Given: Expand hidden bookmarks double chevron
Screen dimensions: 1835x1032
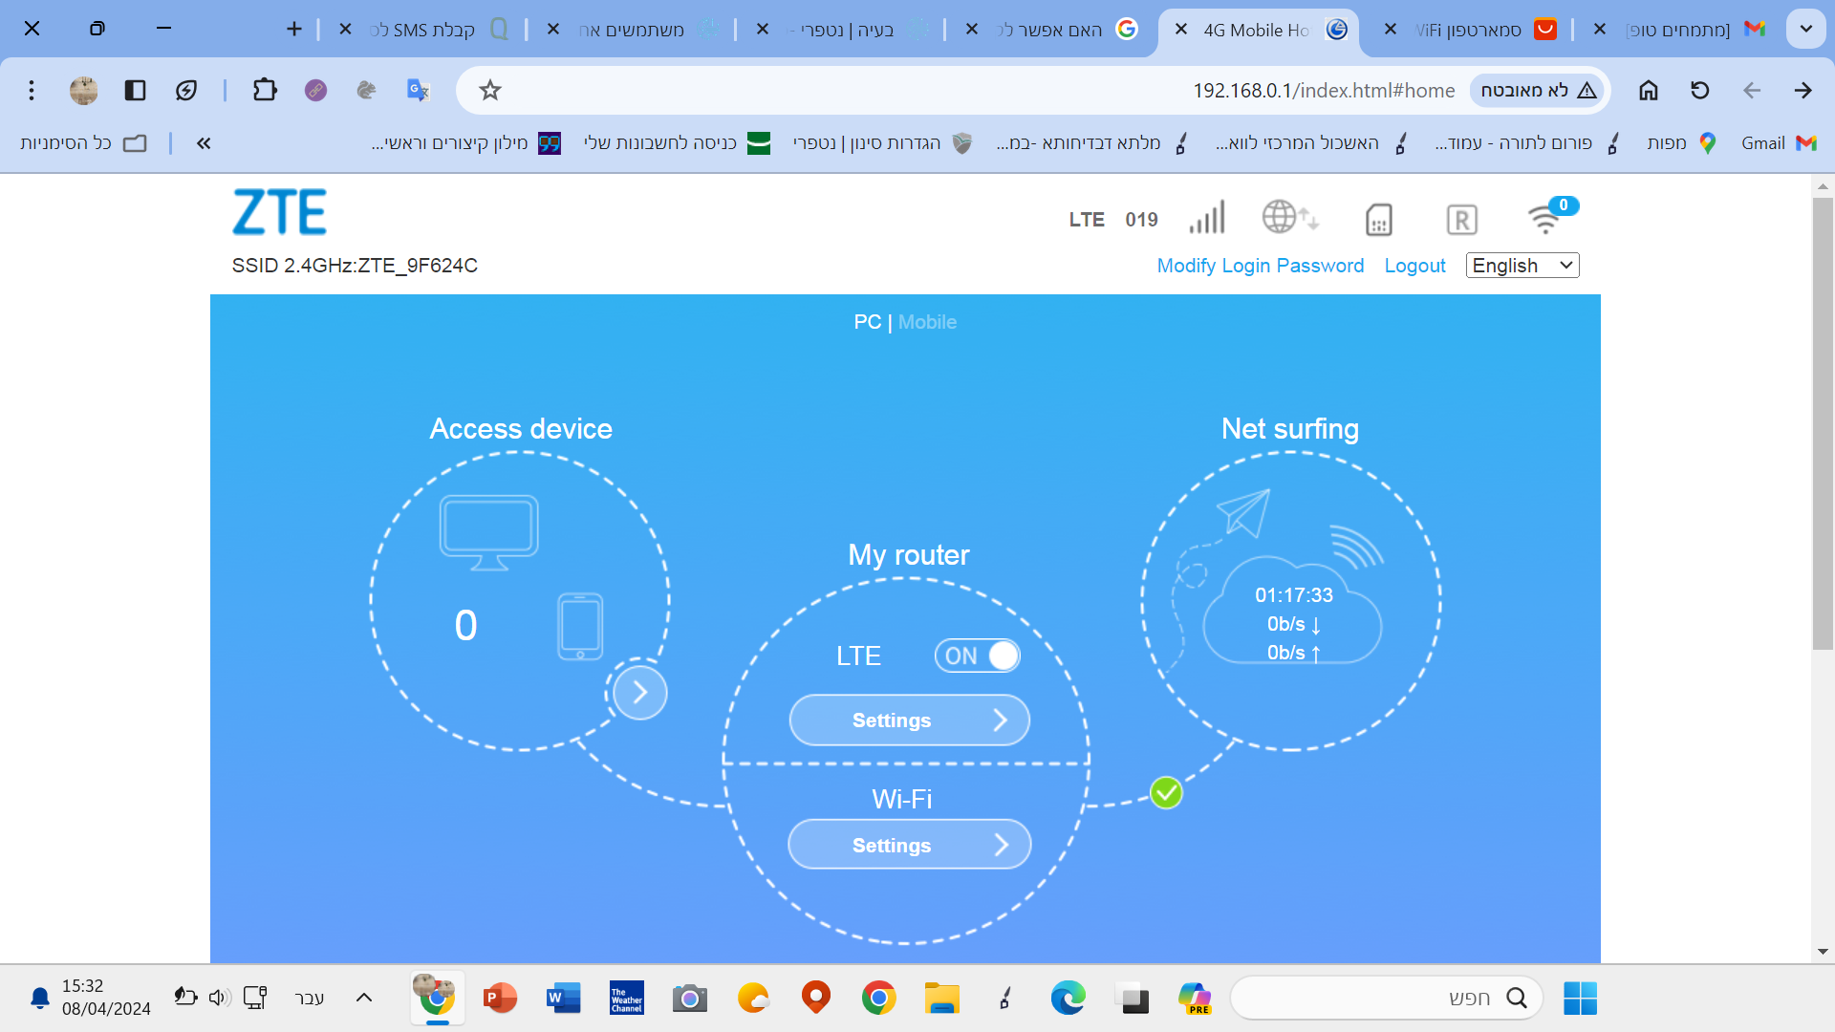Looking at the screenshot, I should coord(204,143).
